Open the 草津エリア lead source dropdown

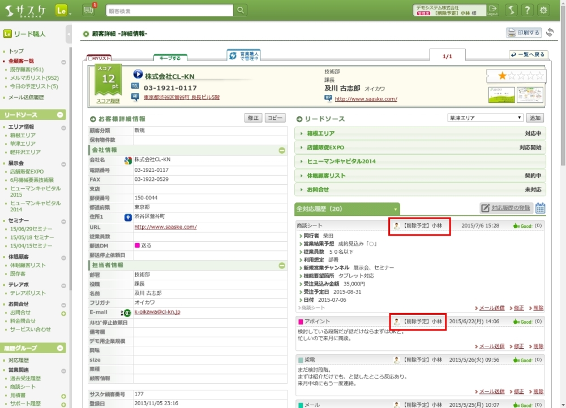click(485, 118)
